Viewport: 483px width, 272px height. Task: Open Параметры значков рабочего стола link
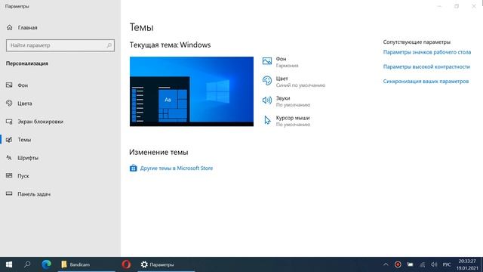point(427,52)
